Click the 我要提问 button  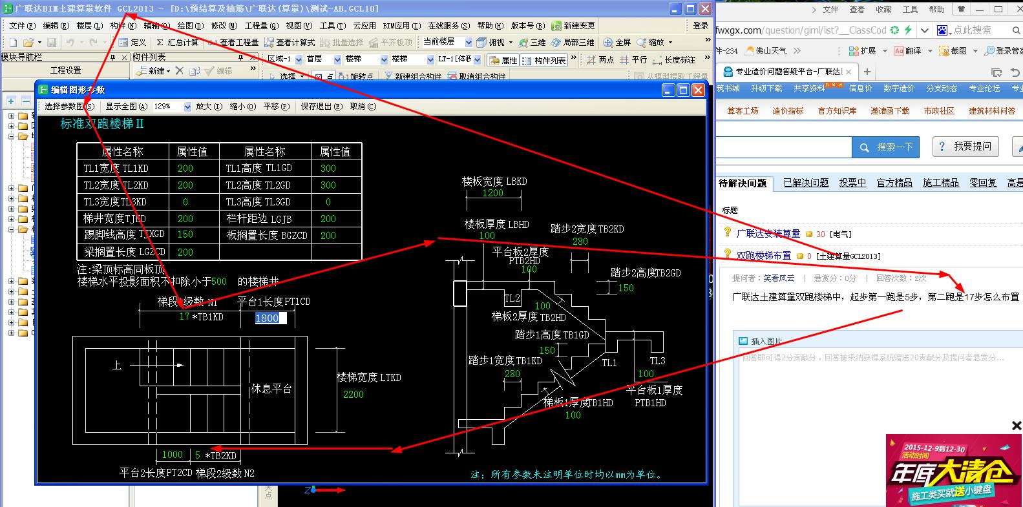point(965,147)
